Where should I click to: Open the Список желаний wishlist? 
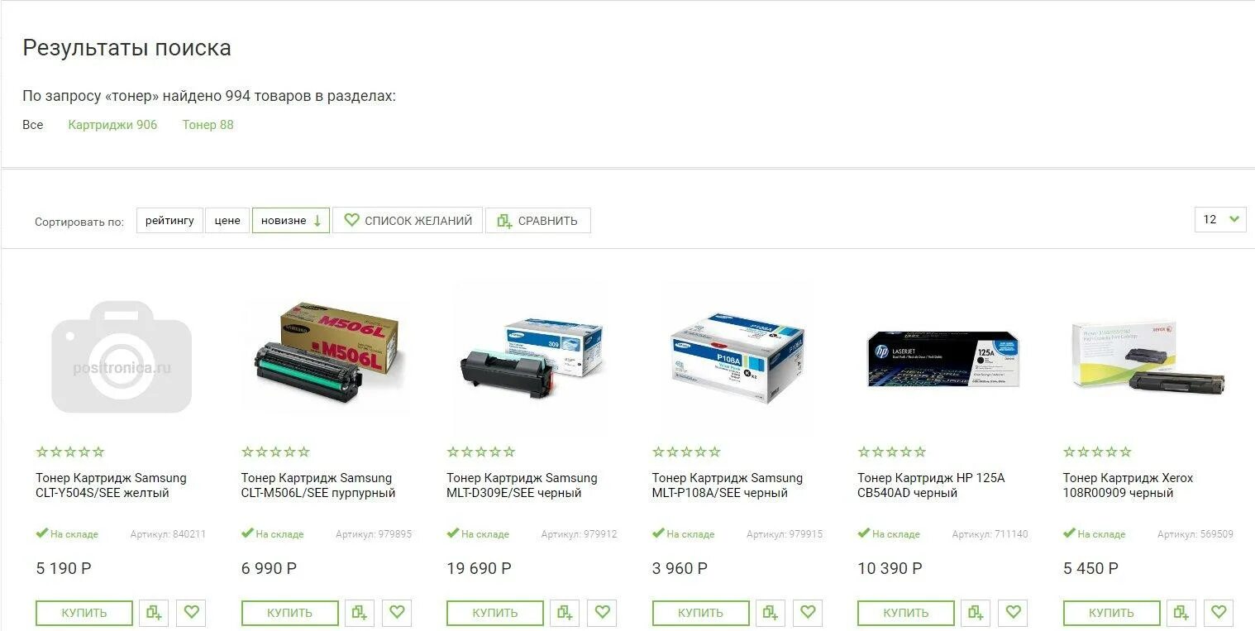tap(408, 221)
